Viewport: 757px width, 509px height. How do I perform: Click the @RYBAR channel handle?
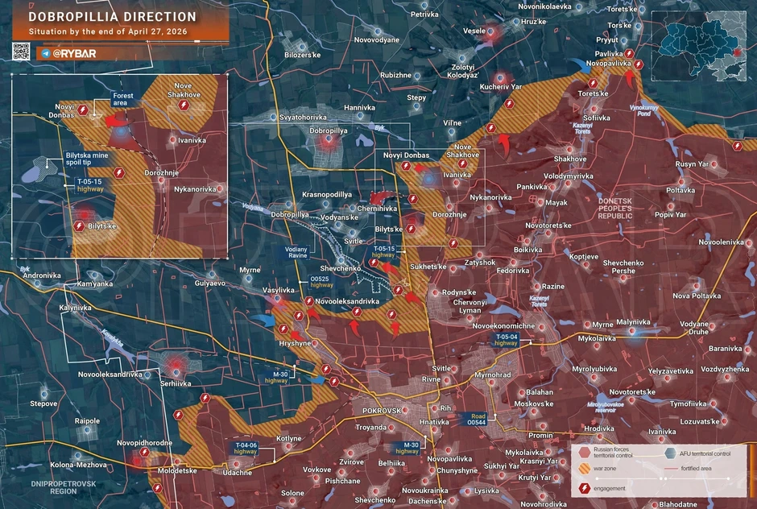[74, 54]
